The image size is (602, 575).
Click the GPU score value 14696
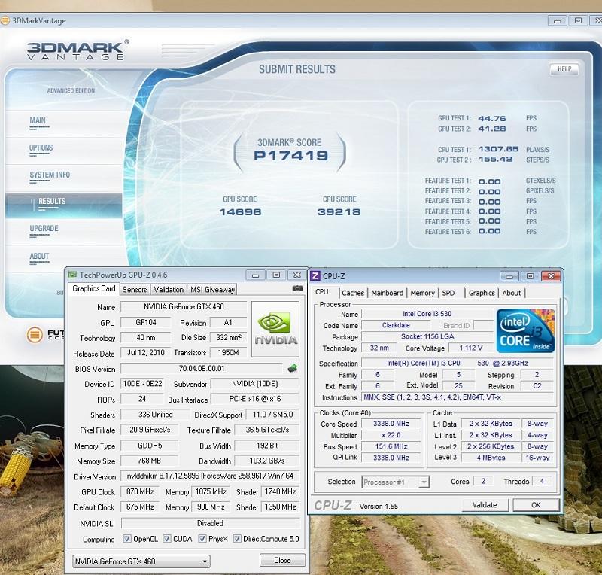point(240,212)
